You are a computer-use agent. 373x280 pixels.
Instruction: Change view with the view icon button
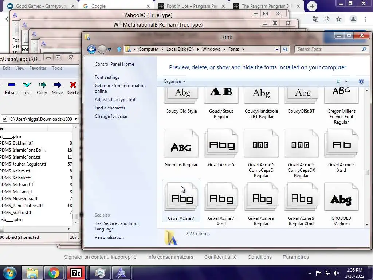tap(338, 81)
